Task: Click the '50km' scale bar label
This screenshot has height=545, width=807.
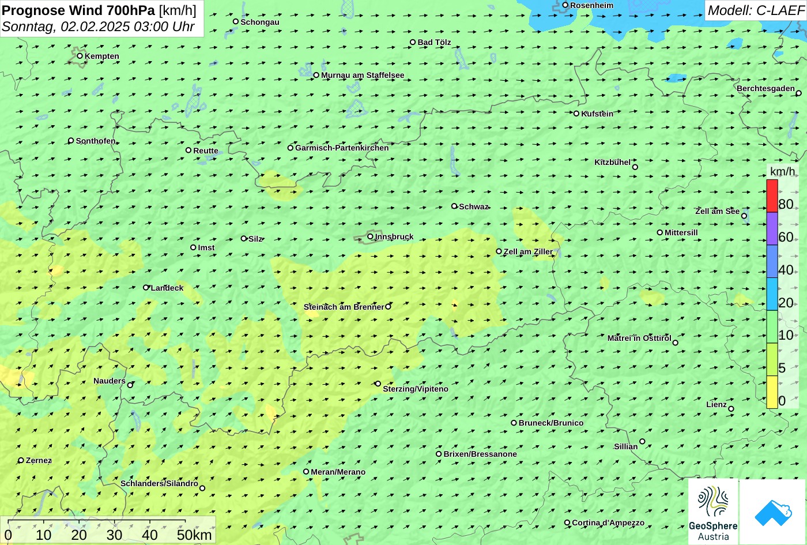Action: point(194,535)
